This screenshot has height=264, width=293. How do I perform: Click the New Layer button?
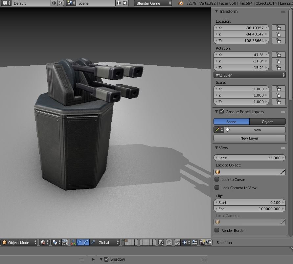pos(249,138)
